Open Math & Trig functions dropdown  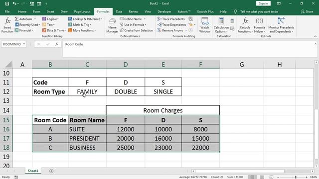point(80,24)
